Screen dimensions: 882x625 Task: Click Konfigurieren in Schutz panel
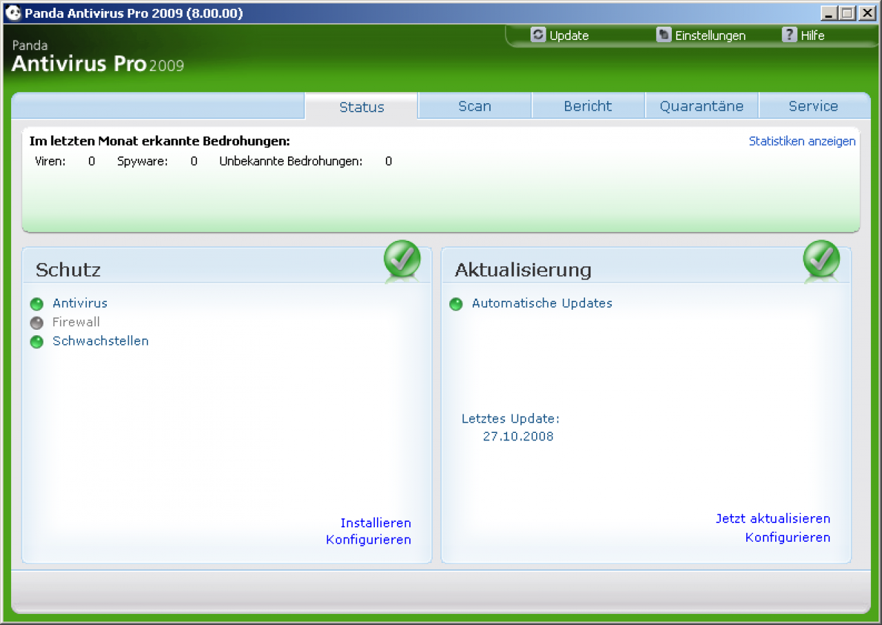coord(369,540)
